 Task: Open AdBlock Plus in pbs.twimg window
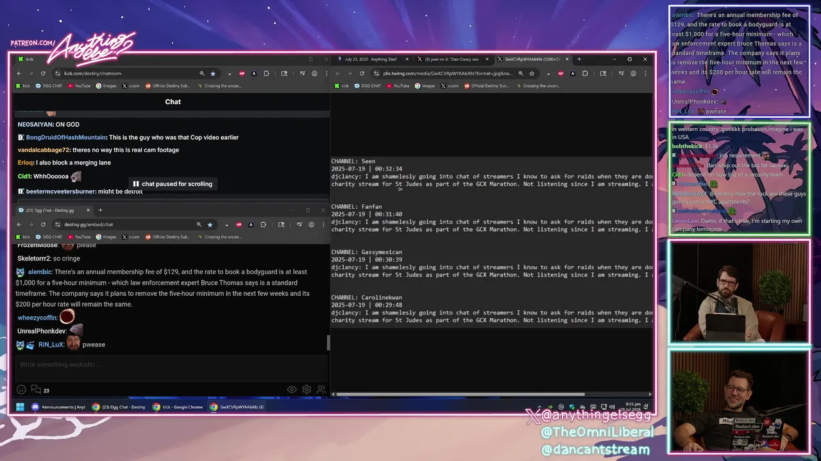click(561, 74)
